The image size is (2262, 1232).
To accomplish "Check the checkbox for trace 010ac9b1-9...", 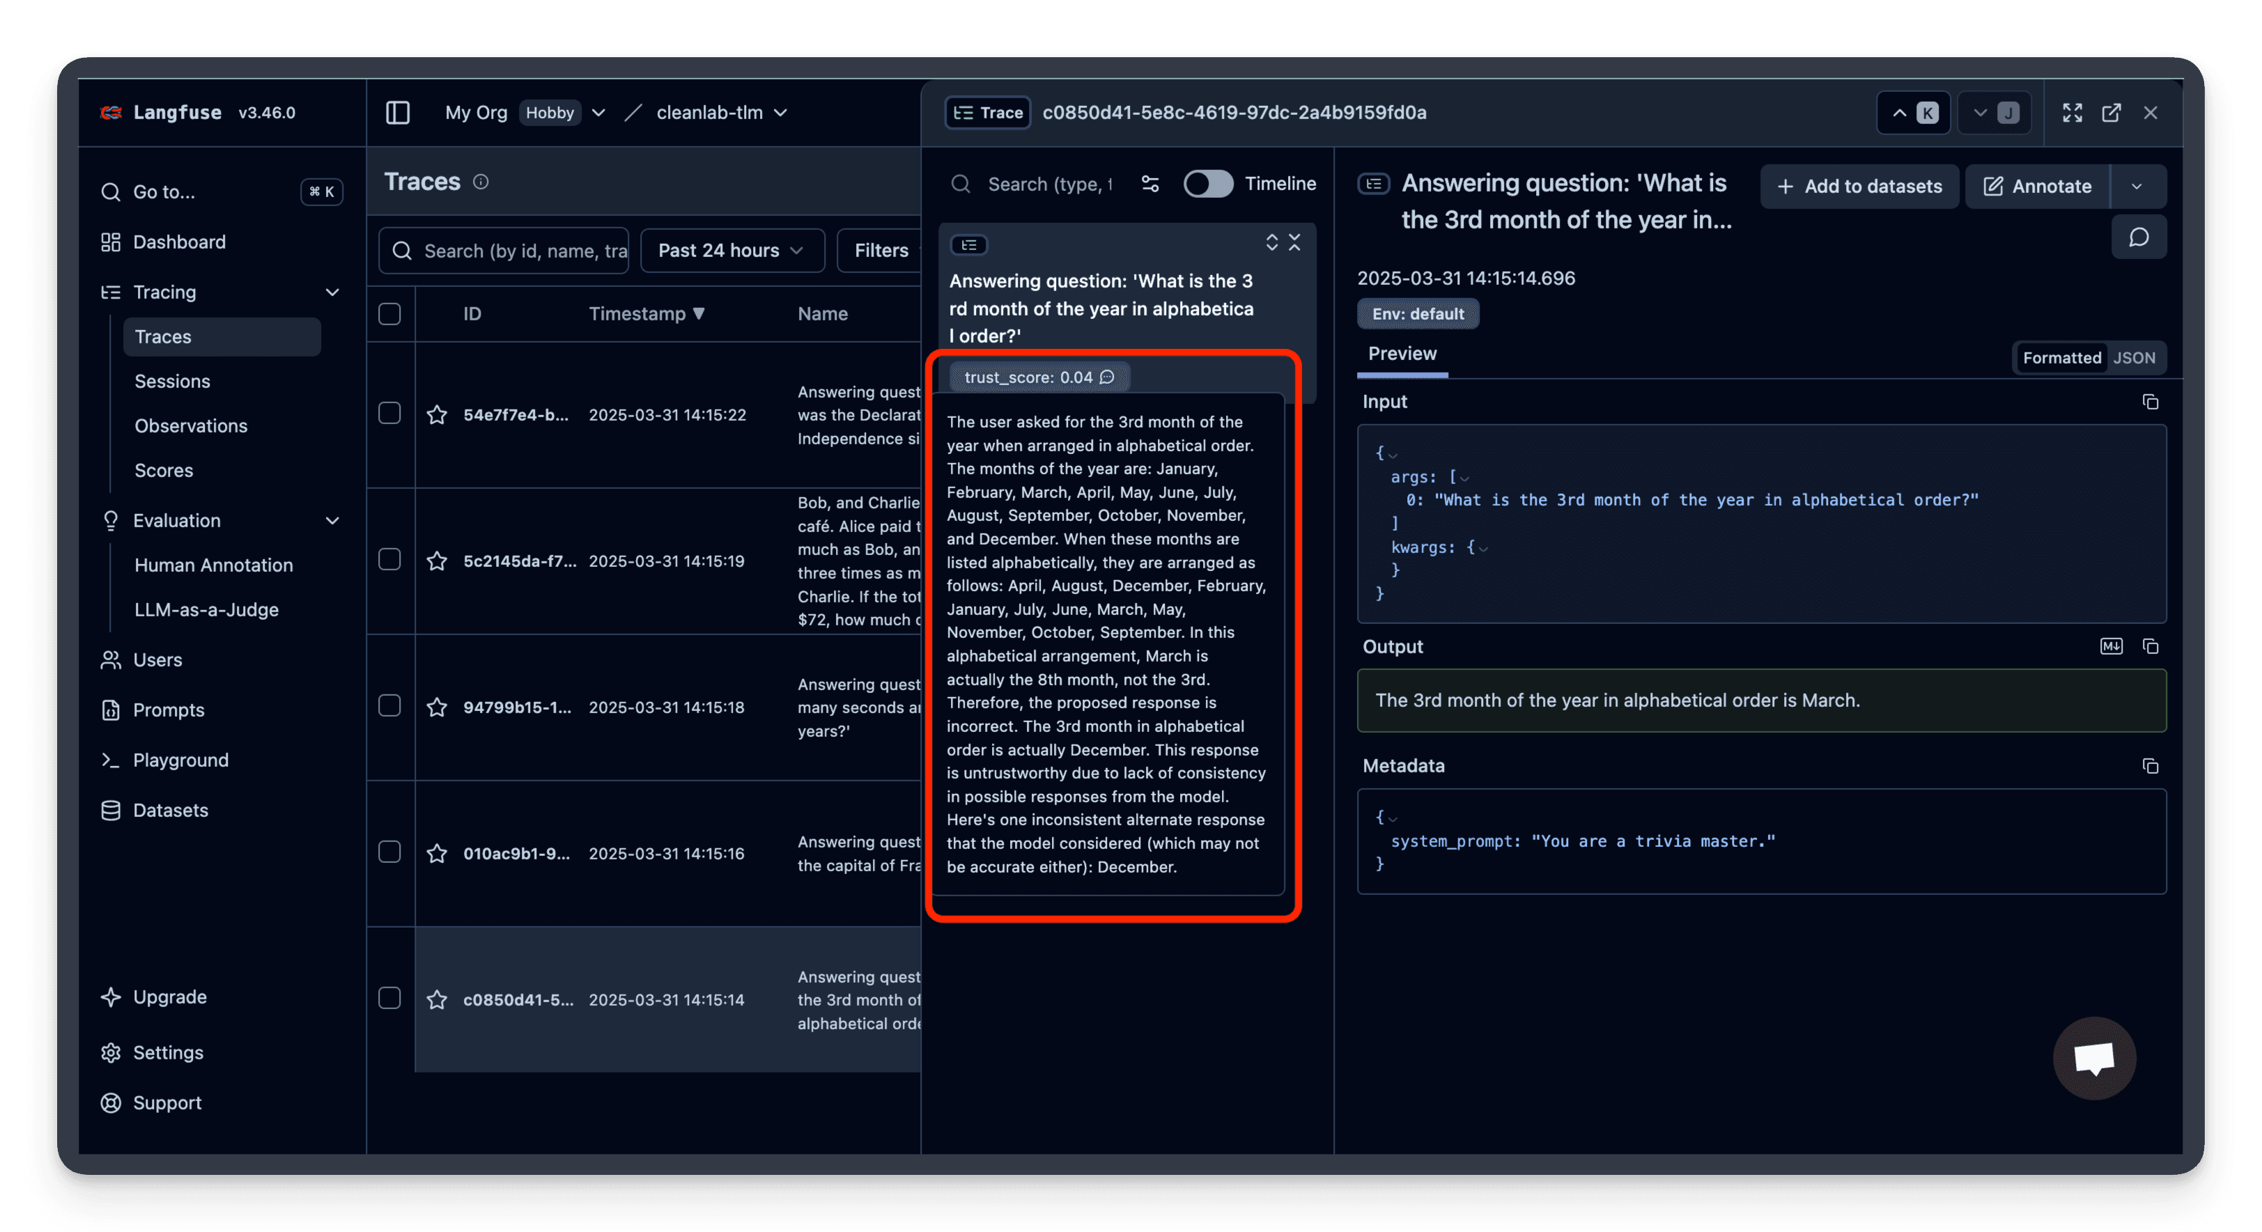I will click(x=389, y=852).
